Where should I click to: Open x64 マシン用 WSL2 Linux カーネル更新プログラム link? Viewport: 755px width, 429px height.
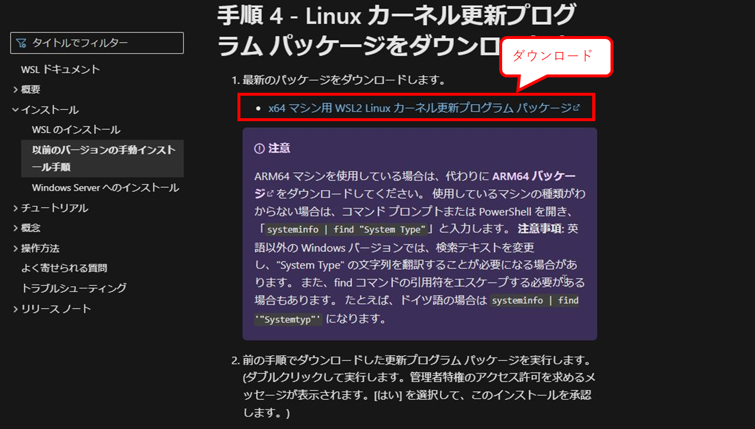click(420, 108)
